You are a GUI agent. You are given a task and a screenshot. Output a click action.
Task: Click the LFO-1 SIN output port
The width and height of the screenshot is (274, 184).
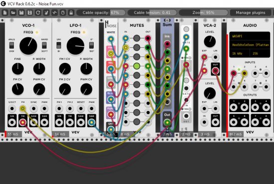pos(59,122)
